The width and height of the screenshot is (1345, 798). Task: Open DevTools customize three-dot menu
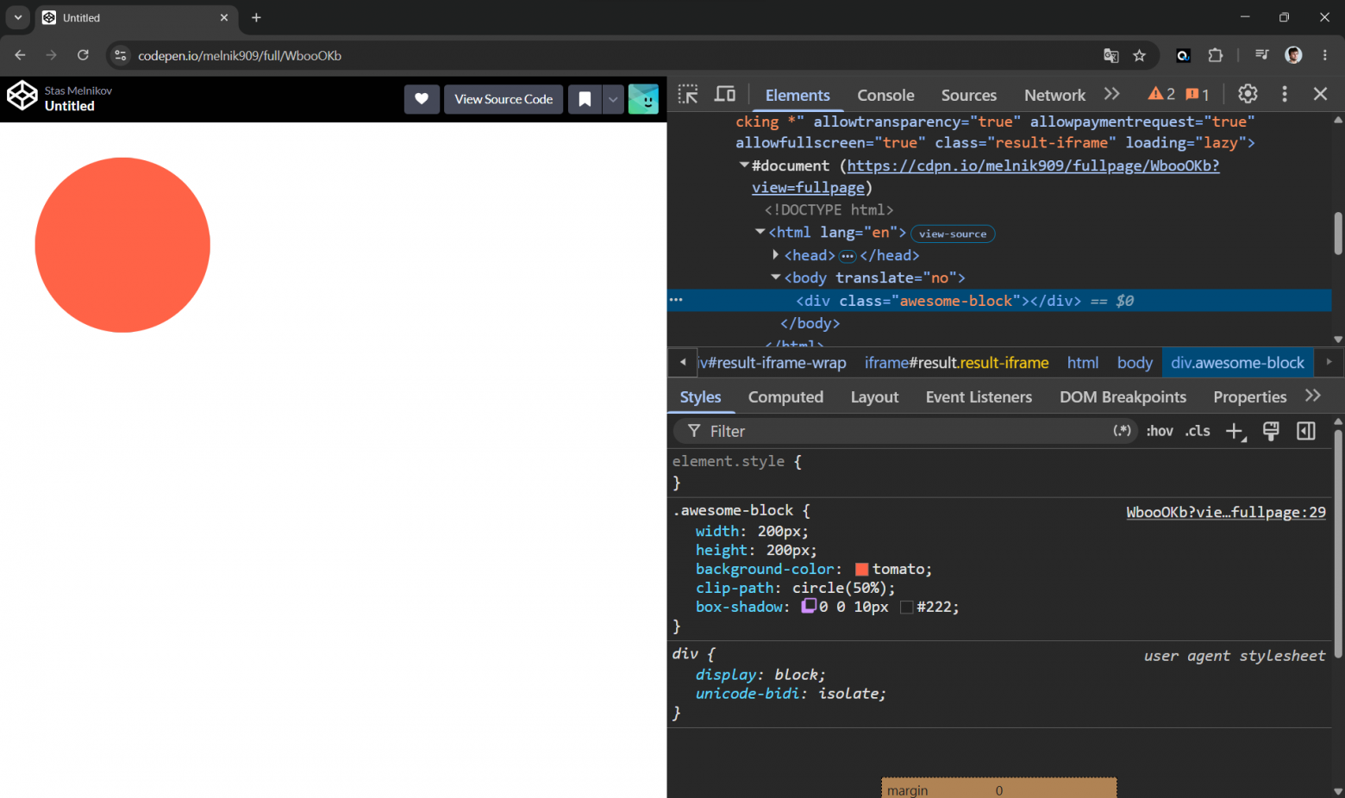pyautogui.click(x=1285, y=94)
